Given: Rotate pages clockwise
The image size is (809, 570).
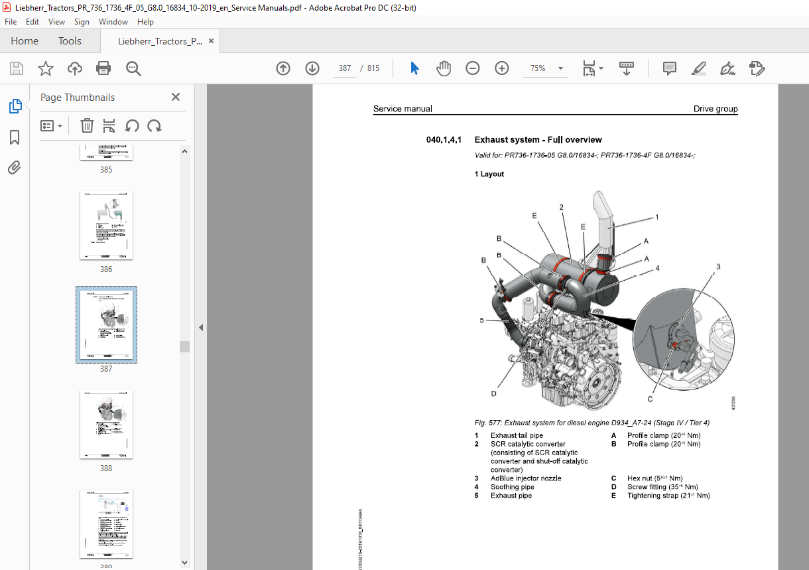Looking at the screenshot, I should click(155, 125).
